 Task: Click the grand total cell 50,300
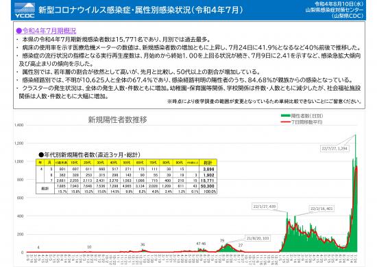pyautogui.click(x=208, y=186)
